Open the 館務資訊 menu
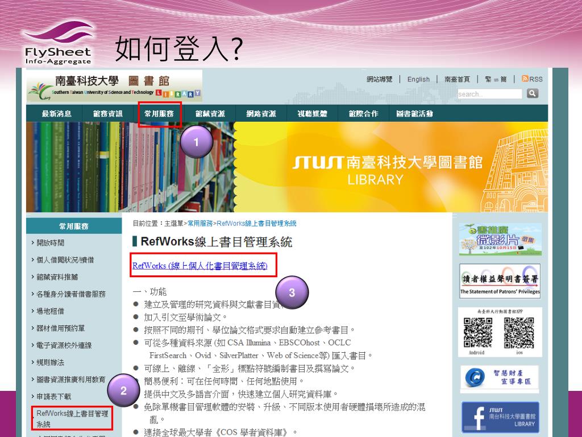Viewport: 582px width, 437px height. point(107,114)
